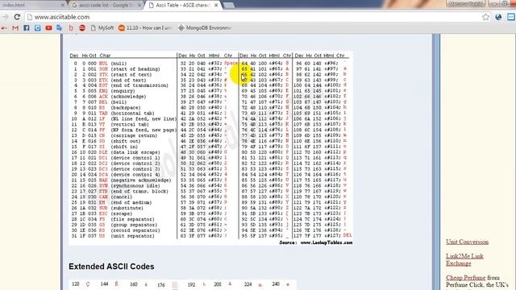This screenshot has width=516, height=290.
Task: Reload the page with the refresh button
Action: pyautogui.click(x=17, y=17)
